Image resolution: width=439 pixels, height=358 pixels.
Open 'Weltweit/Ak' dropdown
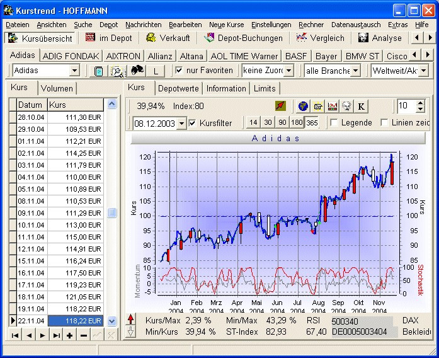pos(424,71)
